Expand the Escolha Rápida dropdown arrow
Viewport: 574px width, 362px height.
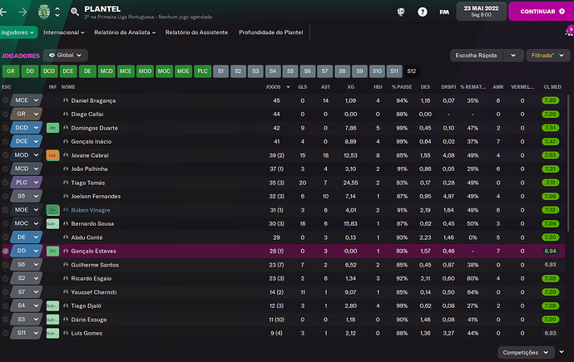coord(513,56)
